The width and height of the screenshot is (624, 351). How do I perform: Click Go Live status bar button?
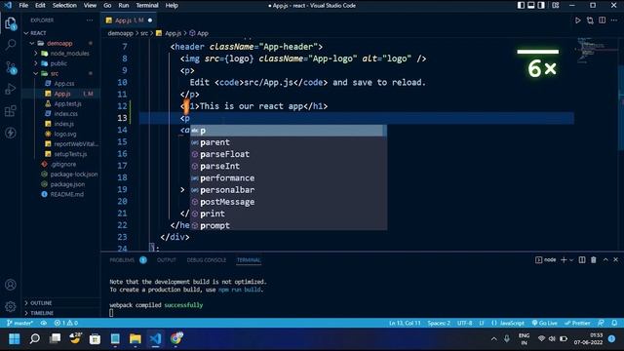[544, 323]
